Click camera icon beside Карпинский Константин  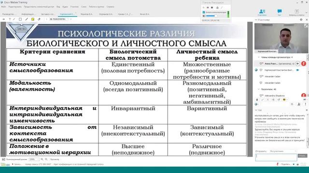298,70
